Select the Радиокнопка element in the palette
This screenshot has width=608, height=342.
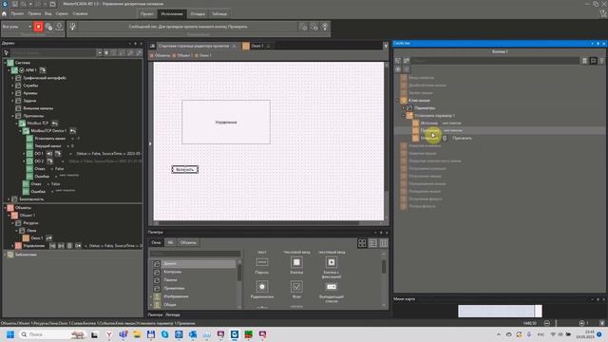[x=262, y=290]
